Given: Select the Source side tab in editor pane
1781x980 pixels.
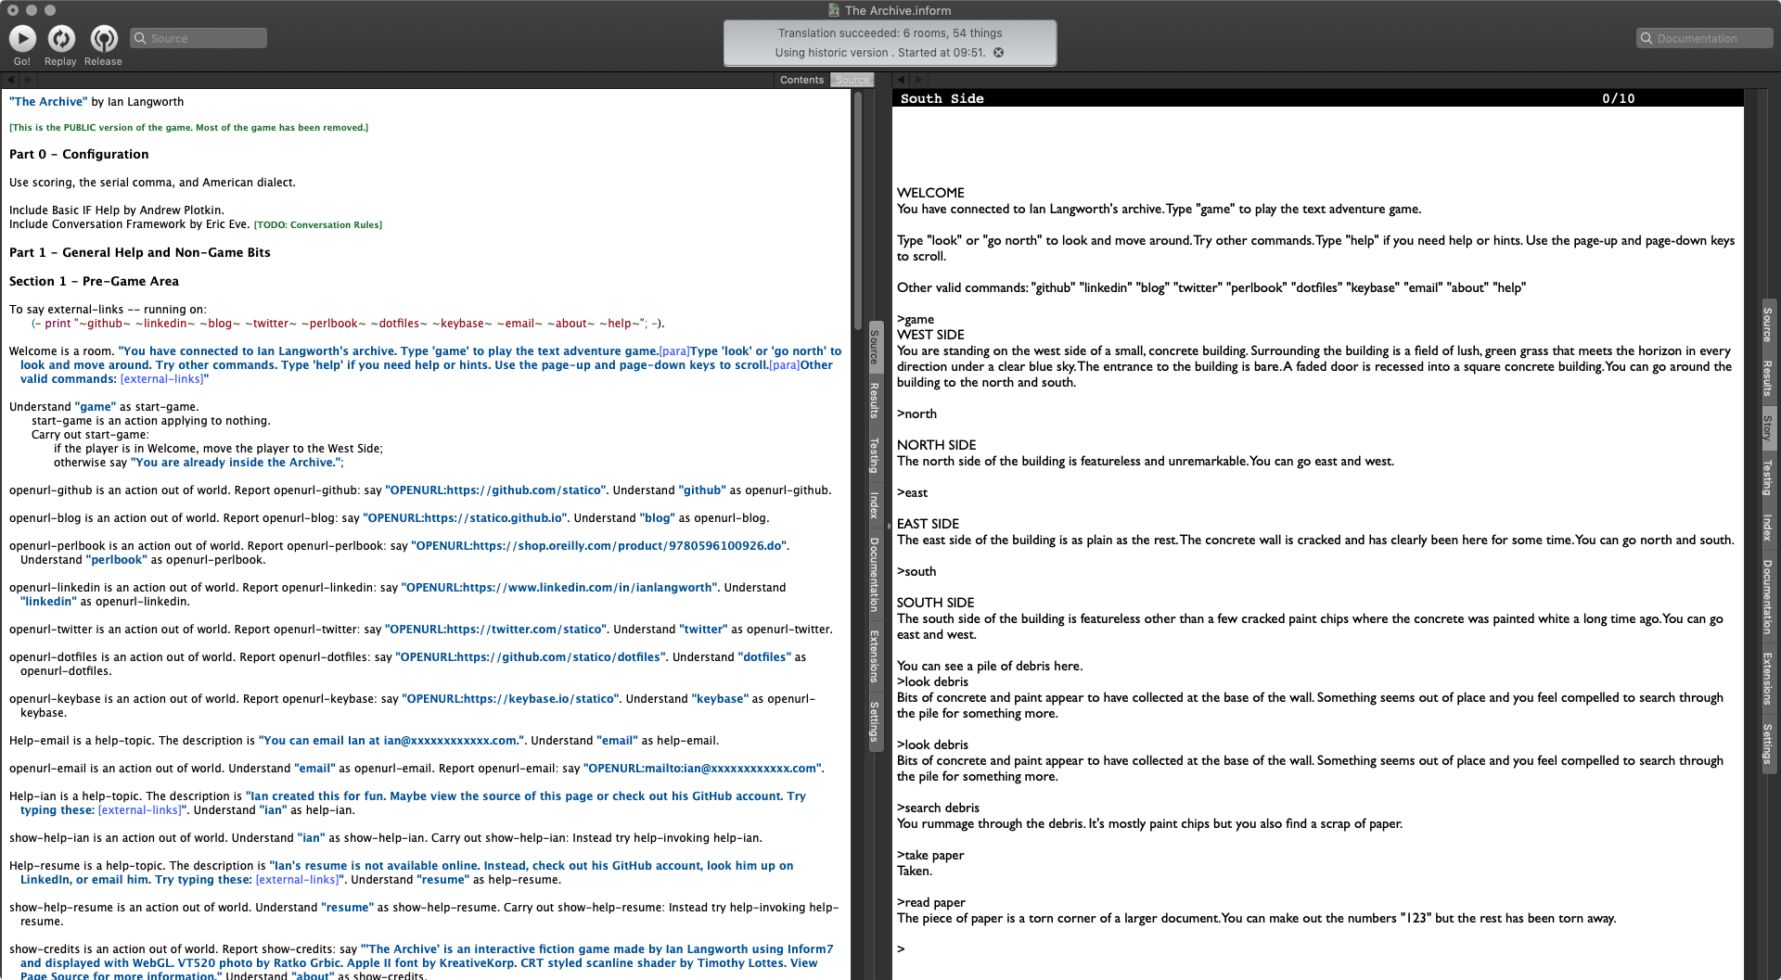Looking at the screenshot, I should tap(875, 347).
